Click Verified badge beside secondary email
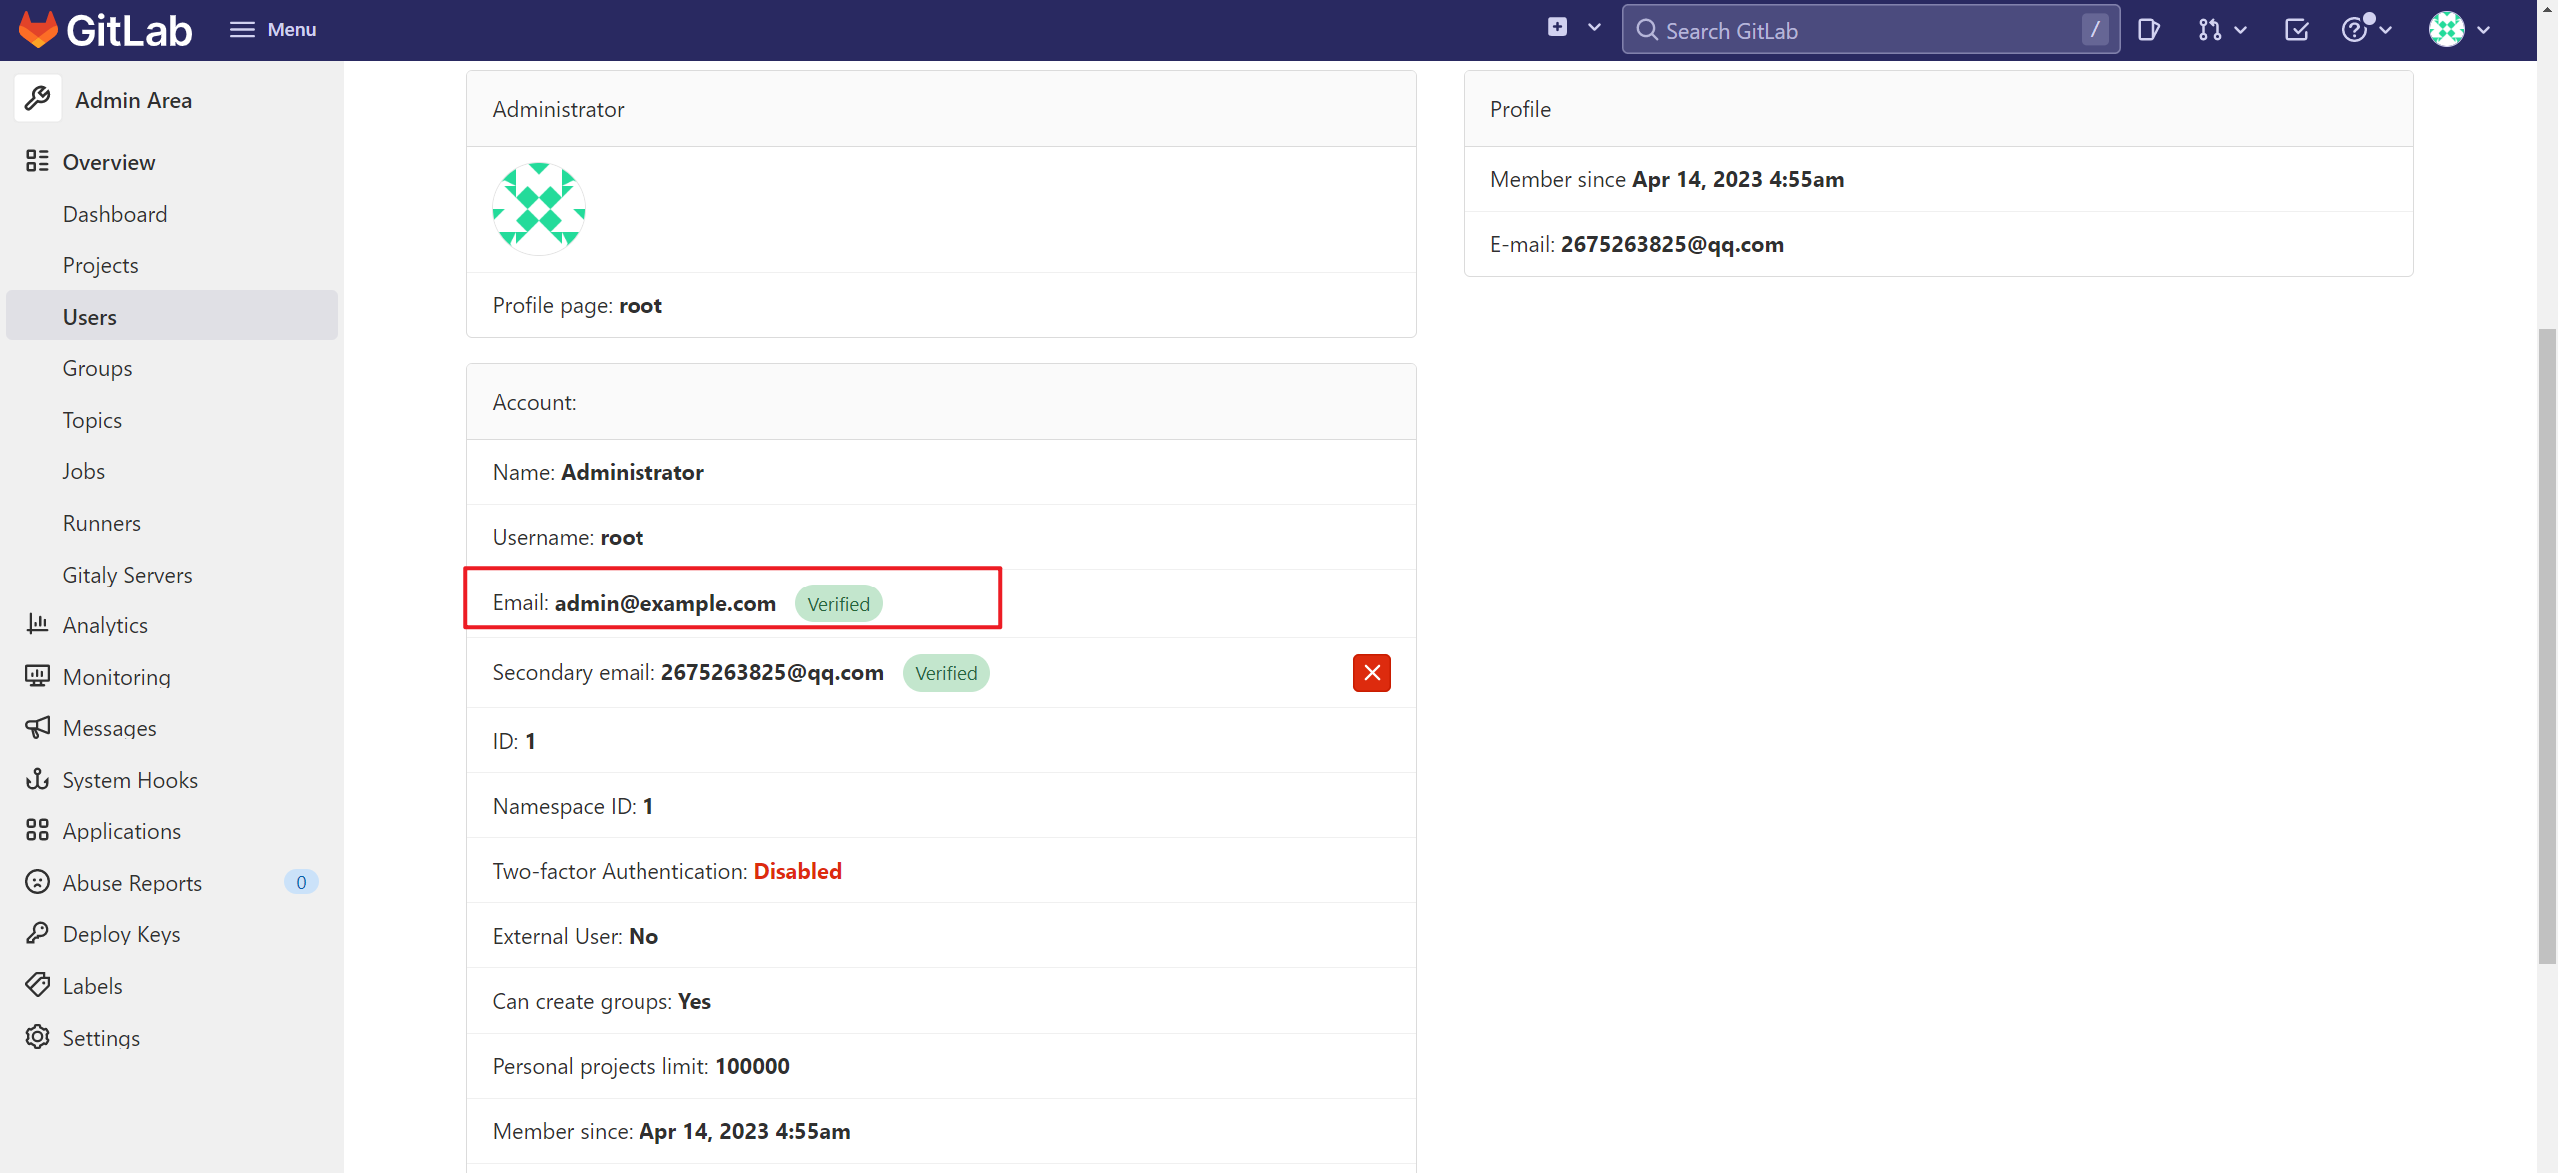The height and width of the screenshot is (1173, 2558). 946,673
